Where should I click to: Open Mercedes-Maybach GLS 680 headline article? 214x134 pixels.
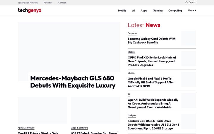(x=73, y=82)
